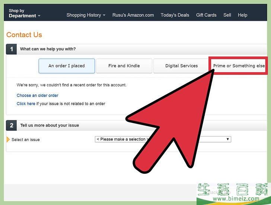271x205 pixels.
Task: Open the Gift Cards page
Action: click(206, 15)
